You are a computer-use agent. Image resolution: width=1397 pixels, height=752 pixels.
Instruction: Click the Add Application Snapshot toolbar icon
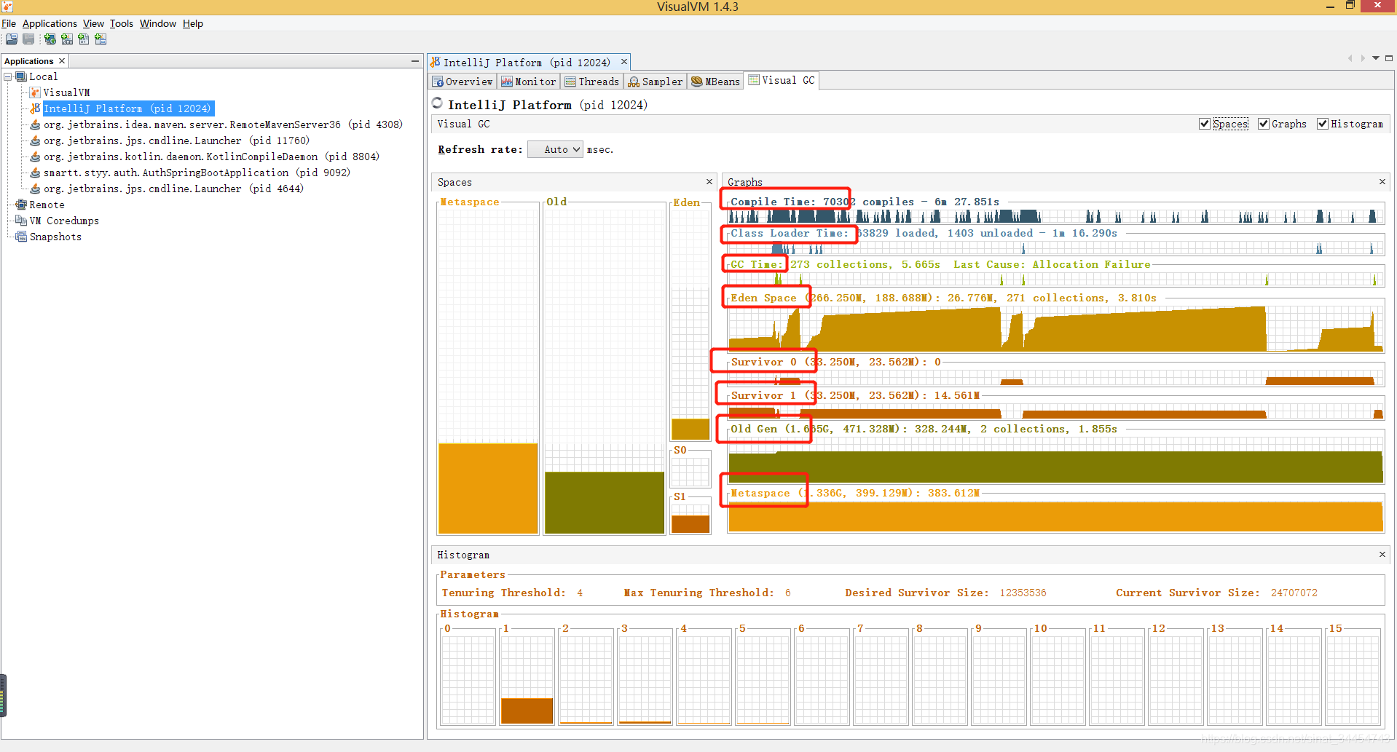pyautogui.click(x=101, y=39)
